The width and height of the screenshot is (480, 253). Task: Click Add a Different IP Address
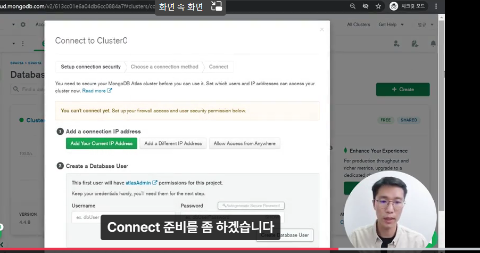[x=173, y=143]
